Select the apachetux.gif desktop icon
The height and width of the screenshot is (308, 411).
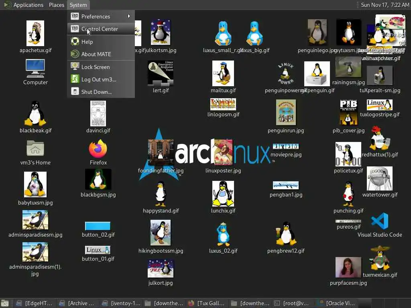pyautogui.click(x=35, y=34)
